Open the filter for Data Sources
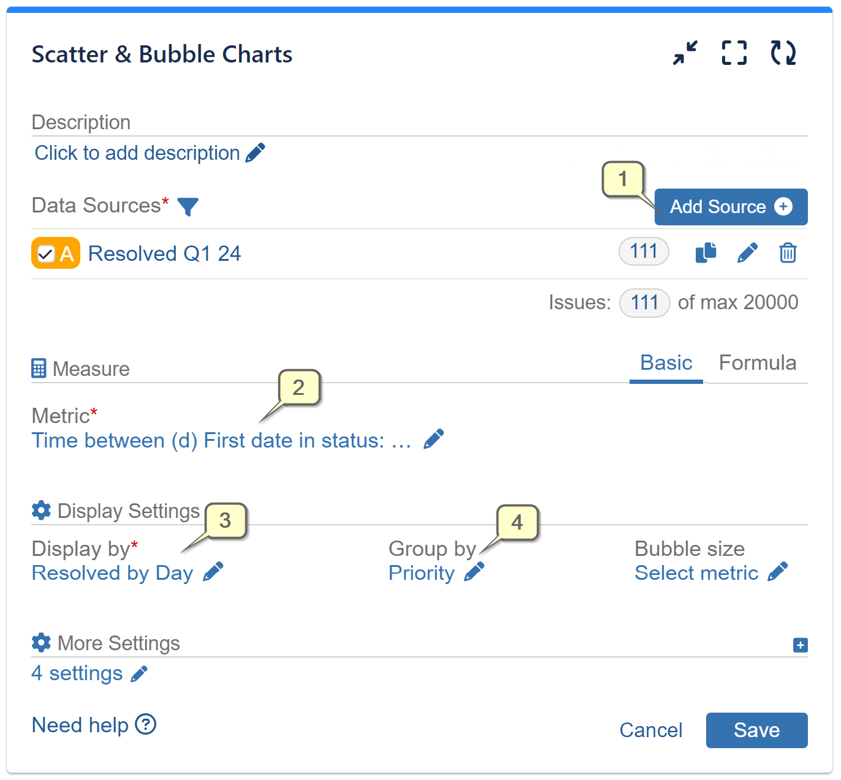This screenshot has width=841, height=780. 189,207
